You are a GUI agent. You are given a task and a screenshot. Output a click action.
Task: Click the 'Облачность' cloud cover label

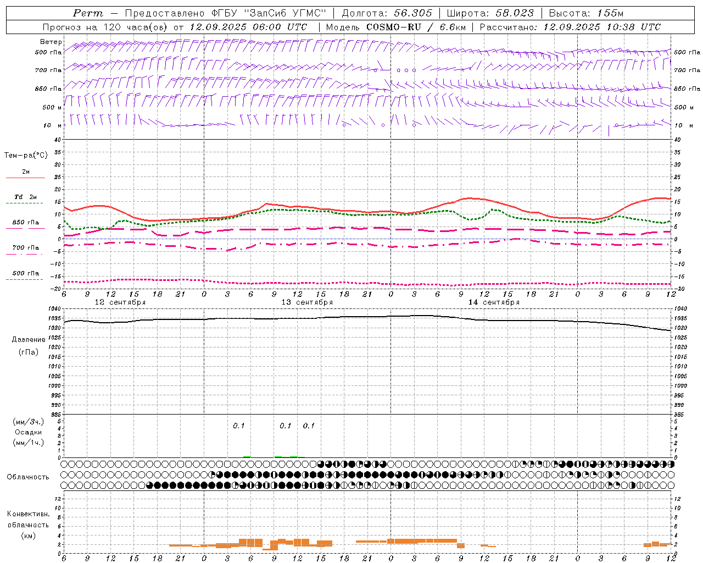tap(28, 477)
